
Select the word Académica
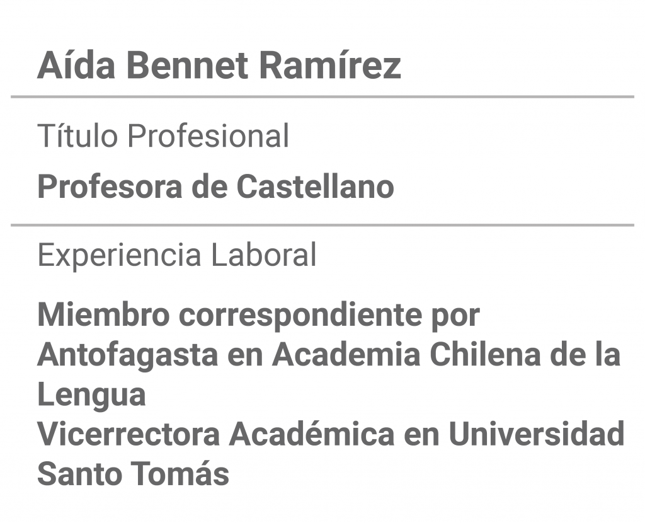312,434
